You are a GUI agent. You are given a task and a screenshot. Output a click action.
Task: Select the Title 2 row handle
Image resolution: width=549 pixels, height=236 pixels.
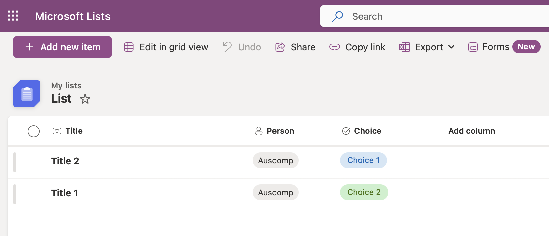(x=15, y=162)
